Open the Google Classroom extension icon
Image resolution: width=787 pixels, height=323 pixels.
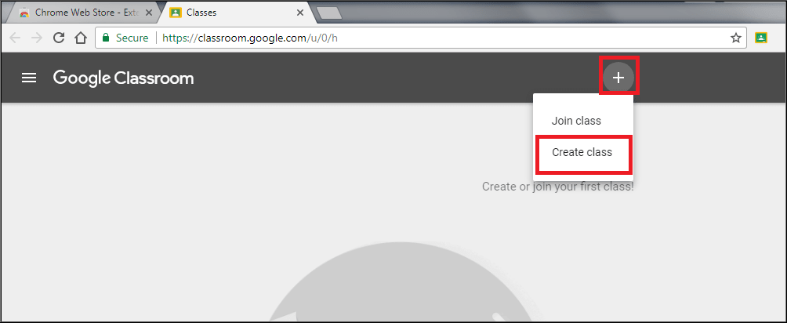coord(761,38)
